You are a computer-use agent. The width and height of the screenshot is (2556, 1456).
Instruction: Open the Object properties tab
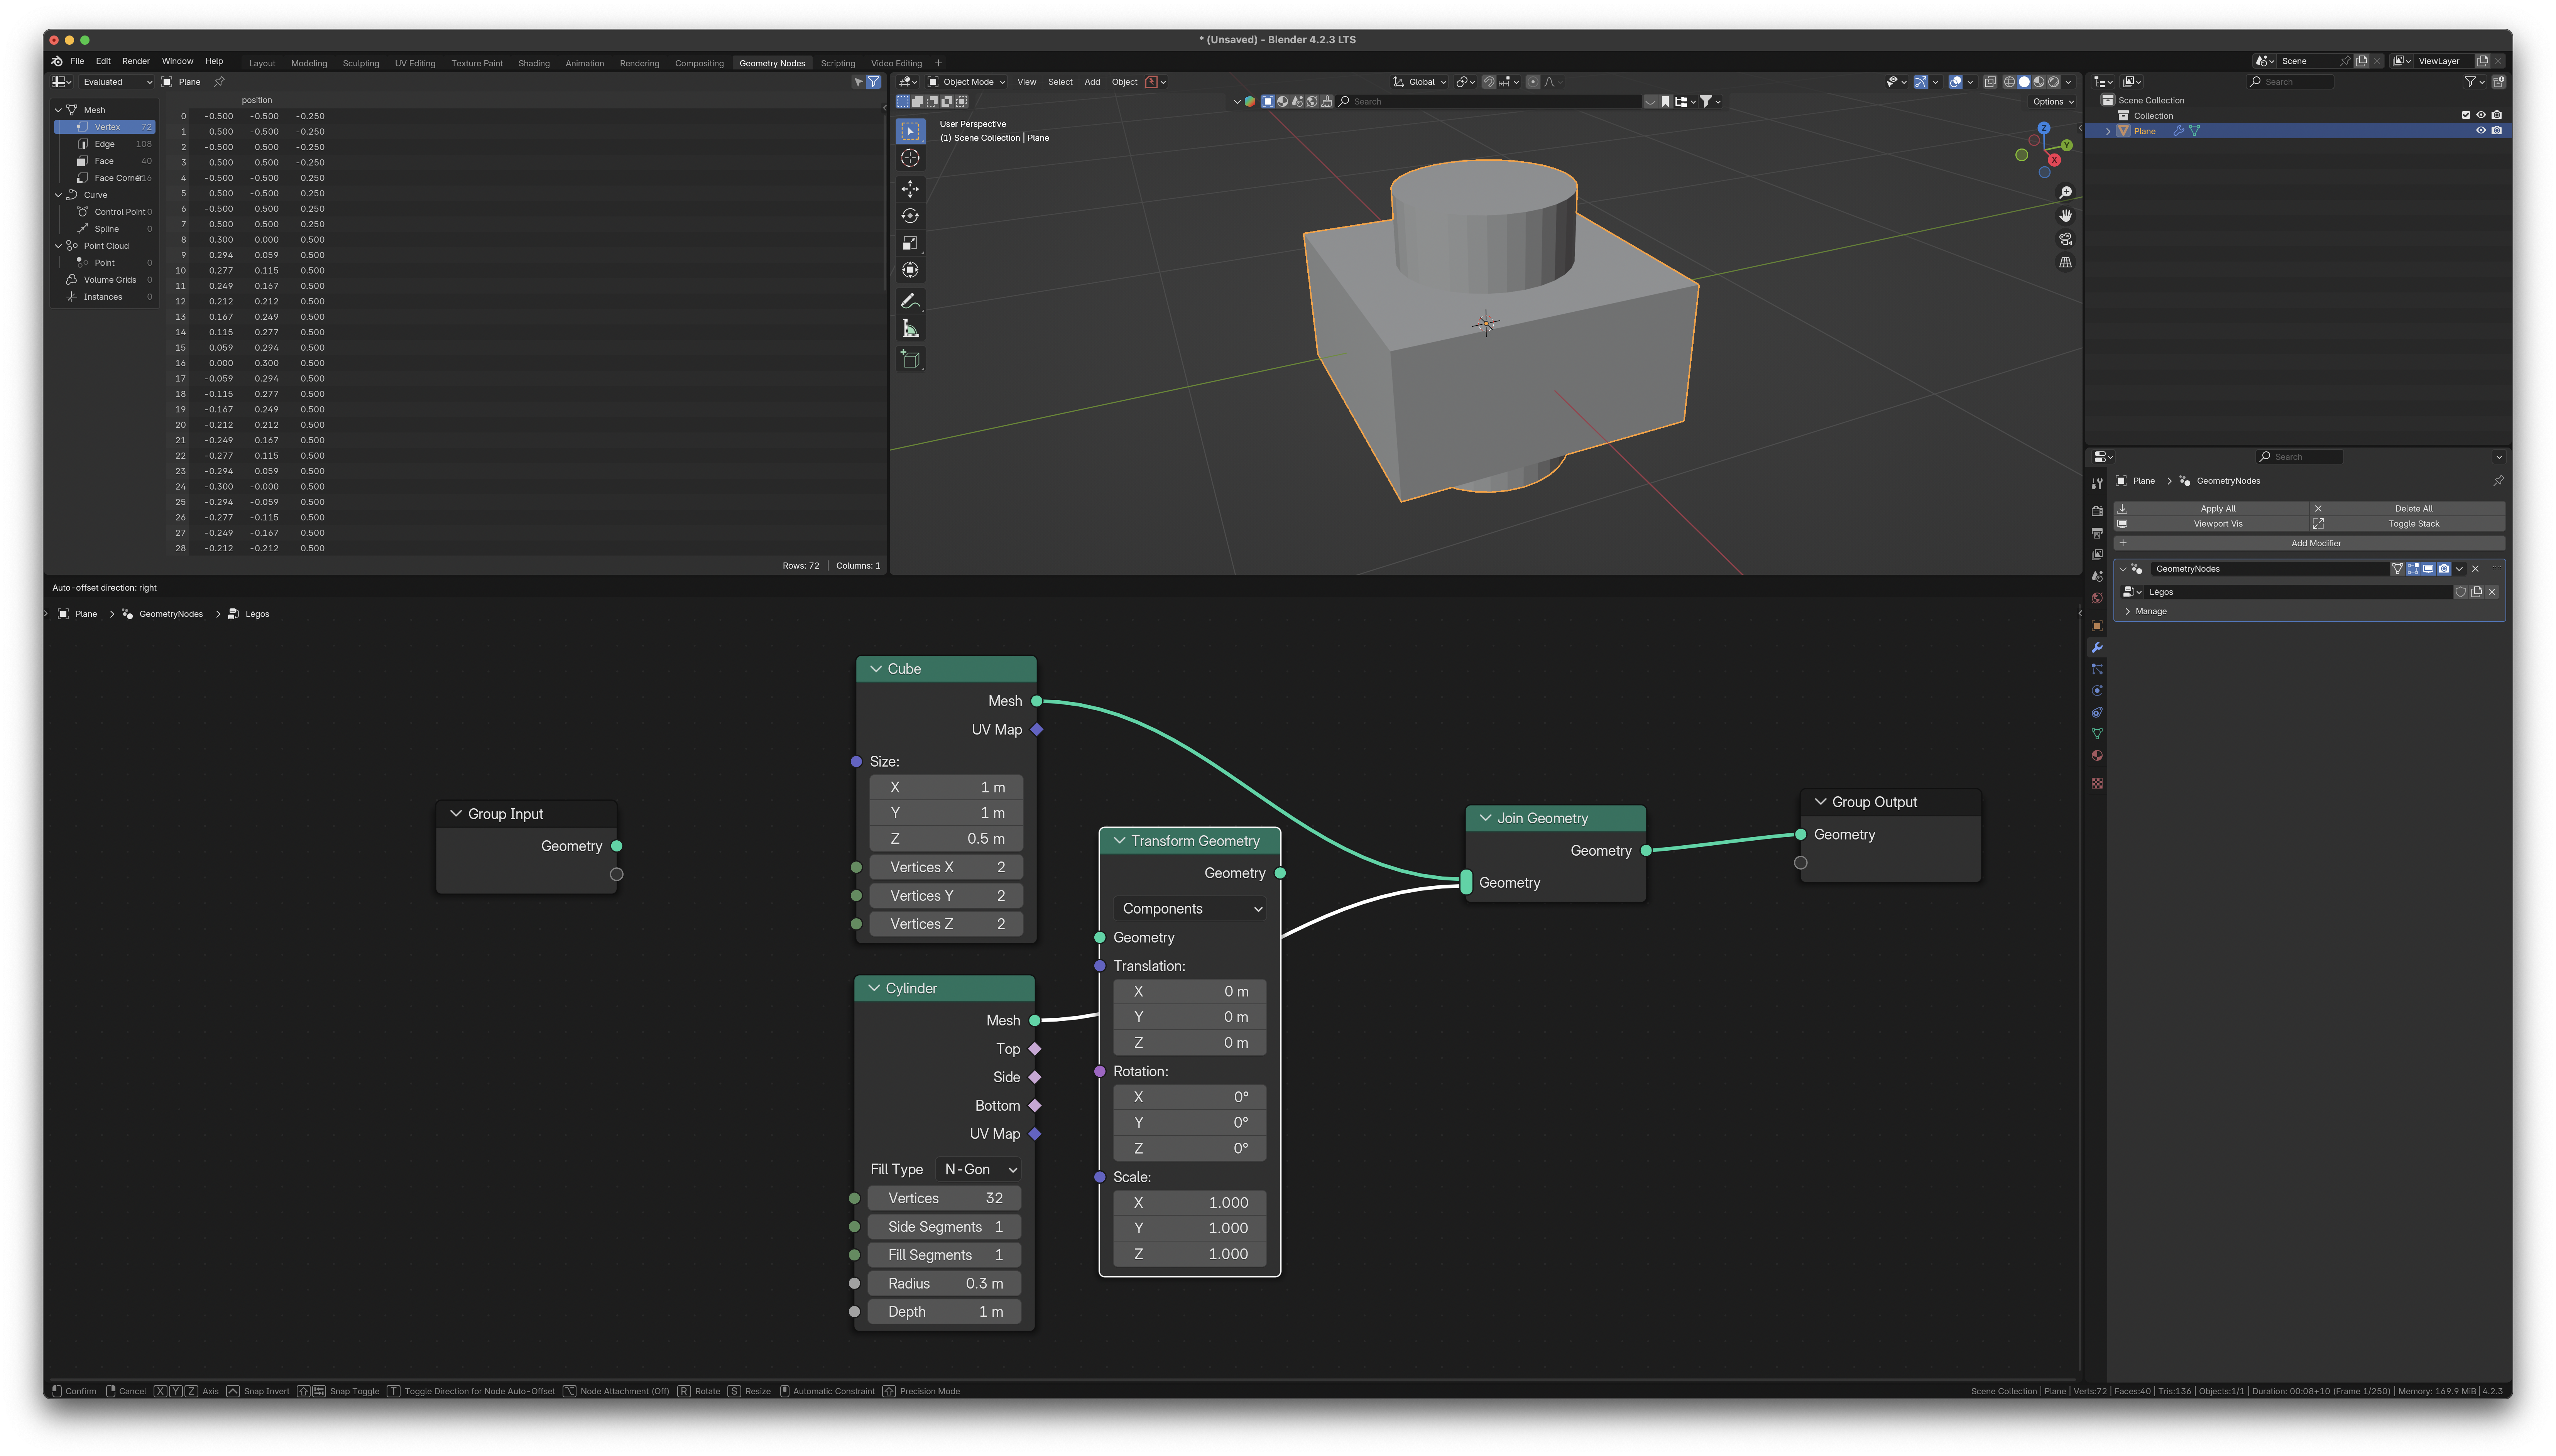[x=2097, y=626]
